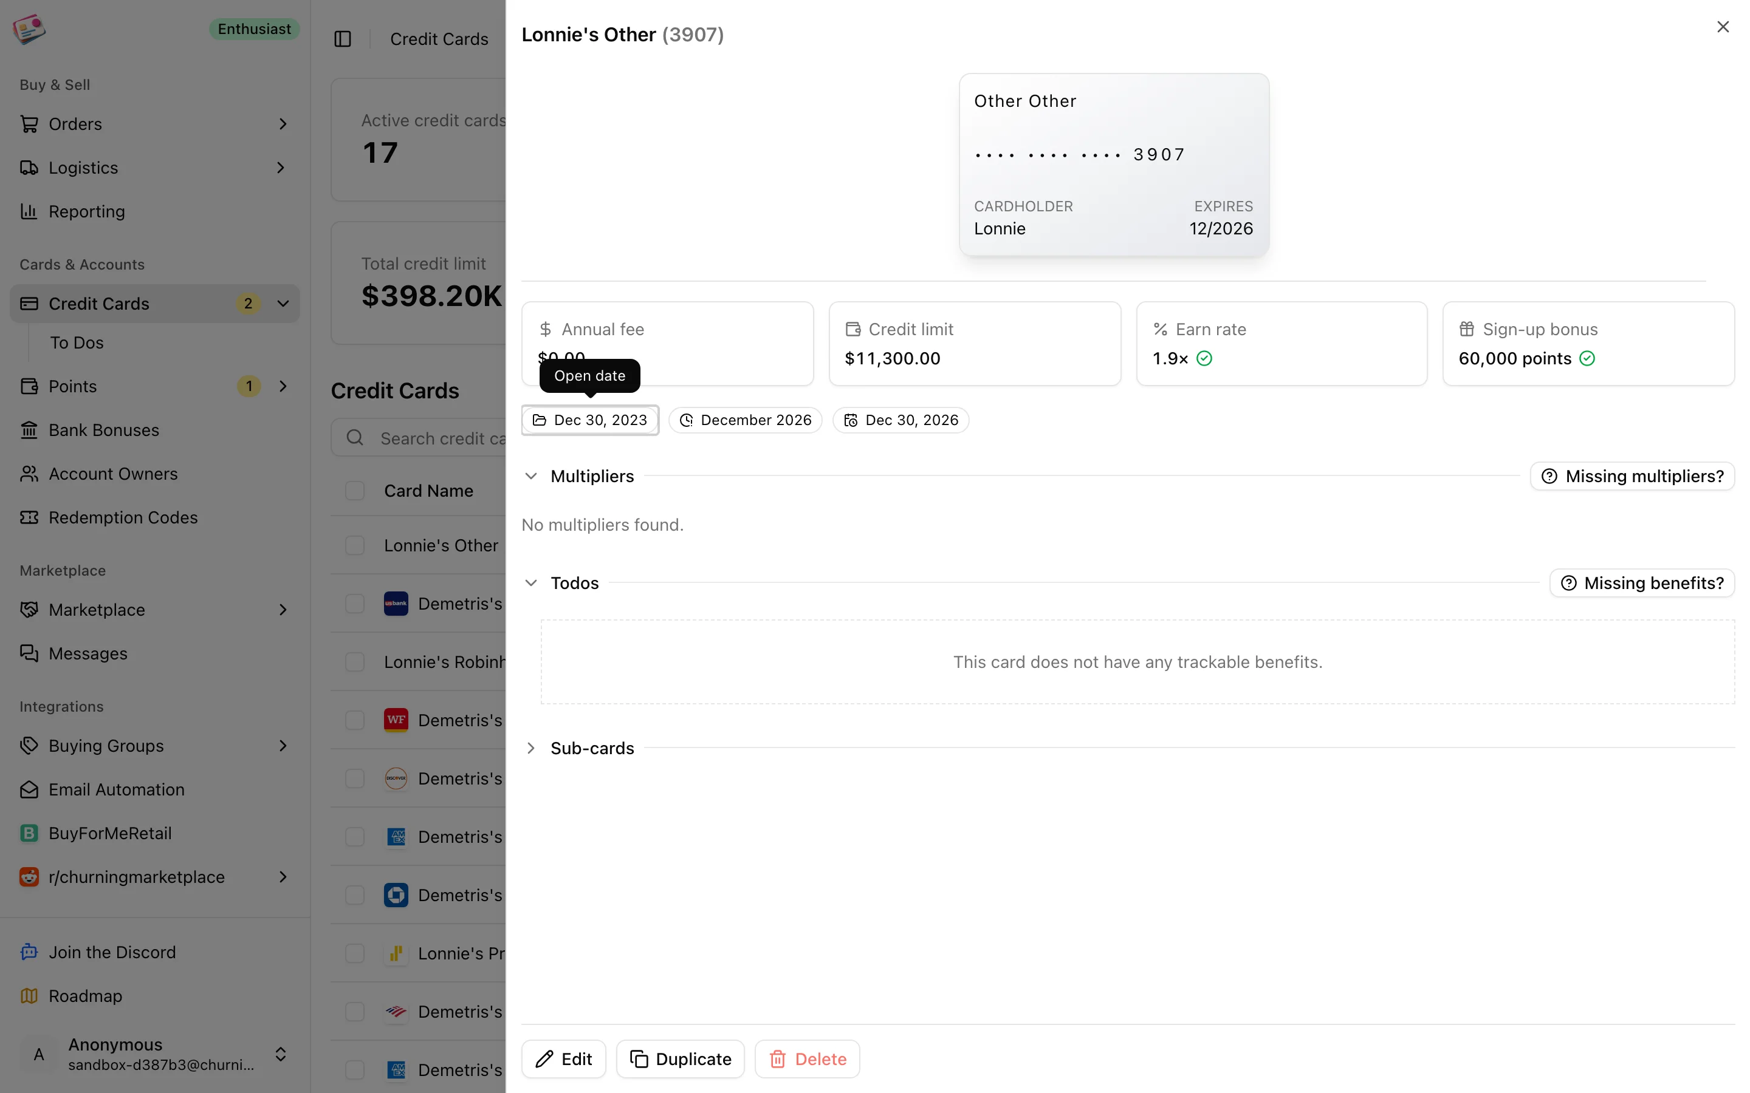The height and width of the screenshot is (1093, 1750).
Task: Click the Roadmap map icon
Action: [29, 995]
